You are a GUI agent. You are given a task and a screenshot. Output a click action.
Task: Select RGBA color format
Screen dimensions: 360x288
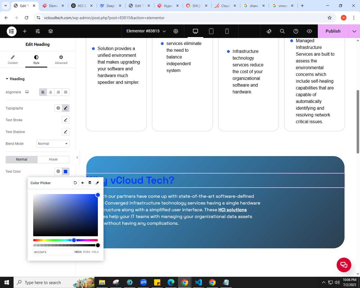coord(87,252)
